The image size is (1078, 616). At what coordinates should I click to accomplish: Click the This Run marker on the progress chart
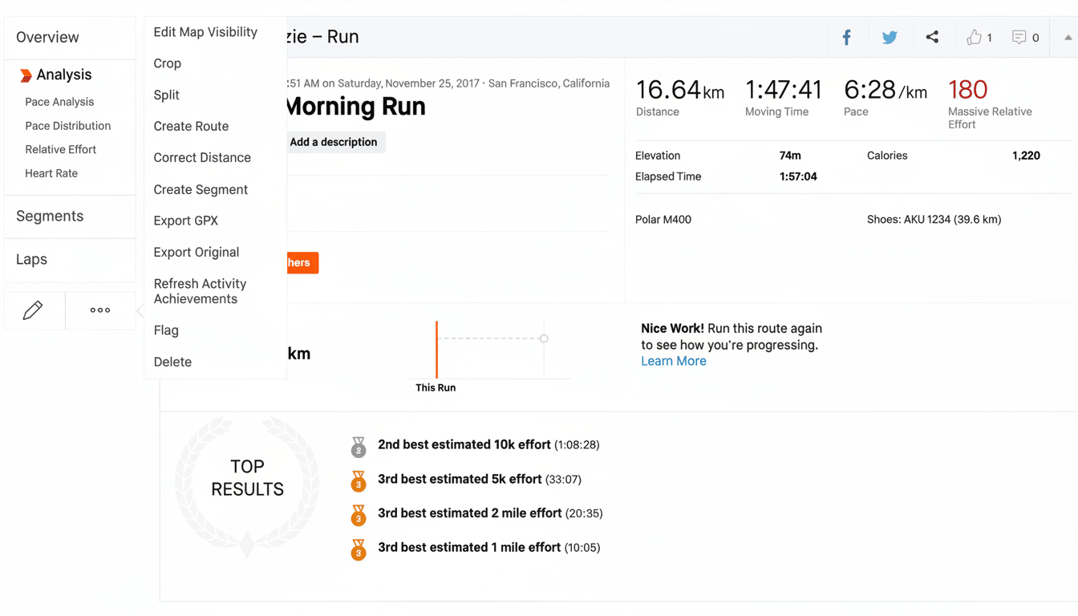[436, 349]
